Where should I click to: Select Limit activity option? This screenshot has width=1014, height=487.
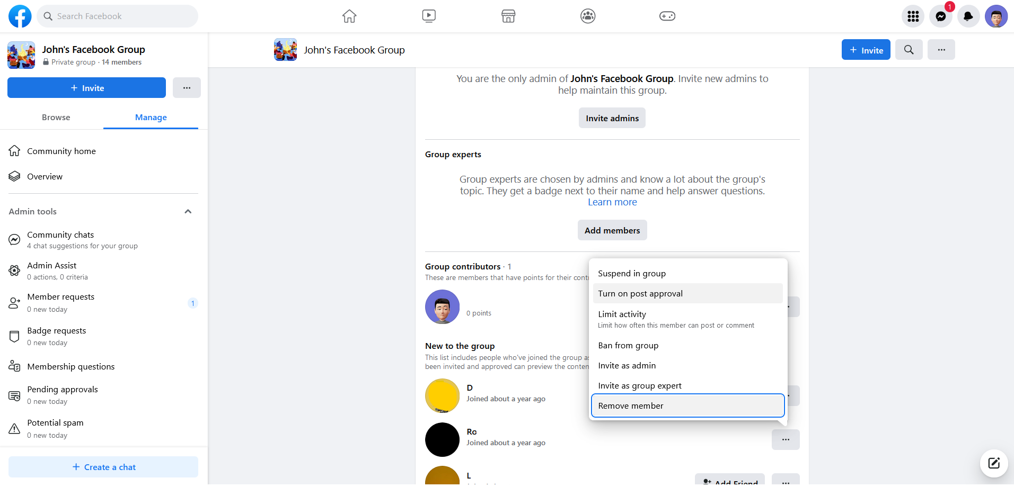pyautogui.click(x=688, y=319)
